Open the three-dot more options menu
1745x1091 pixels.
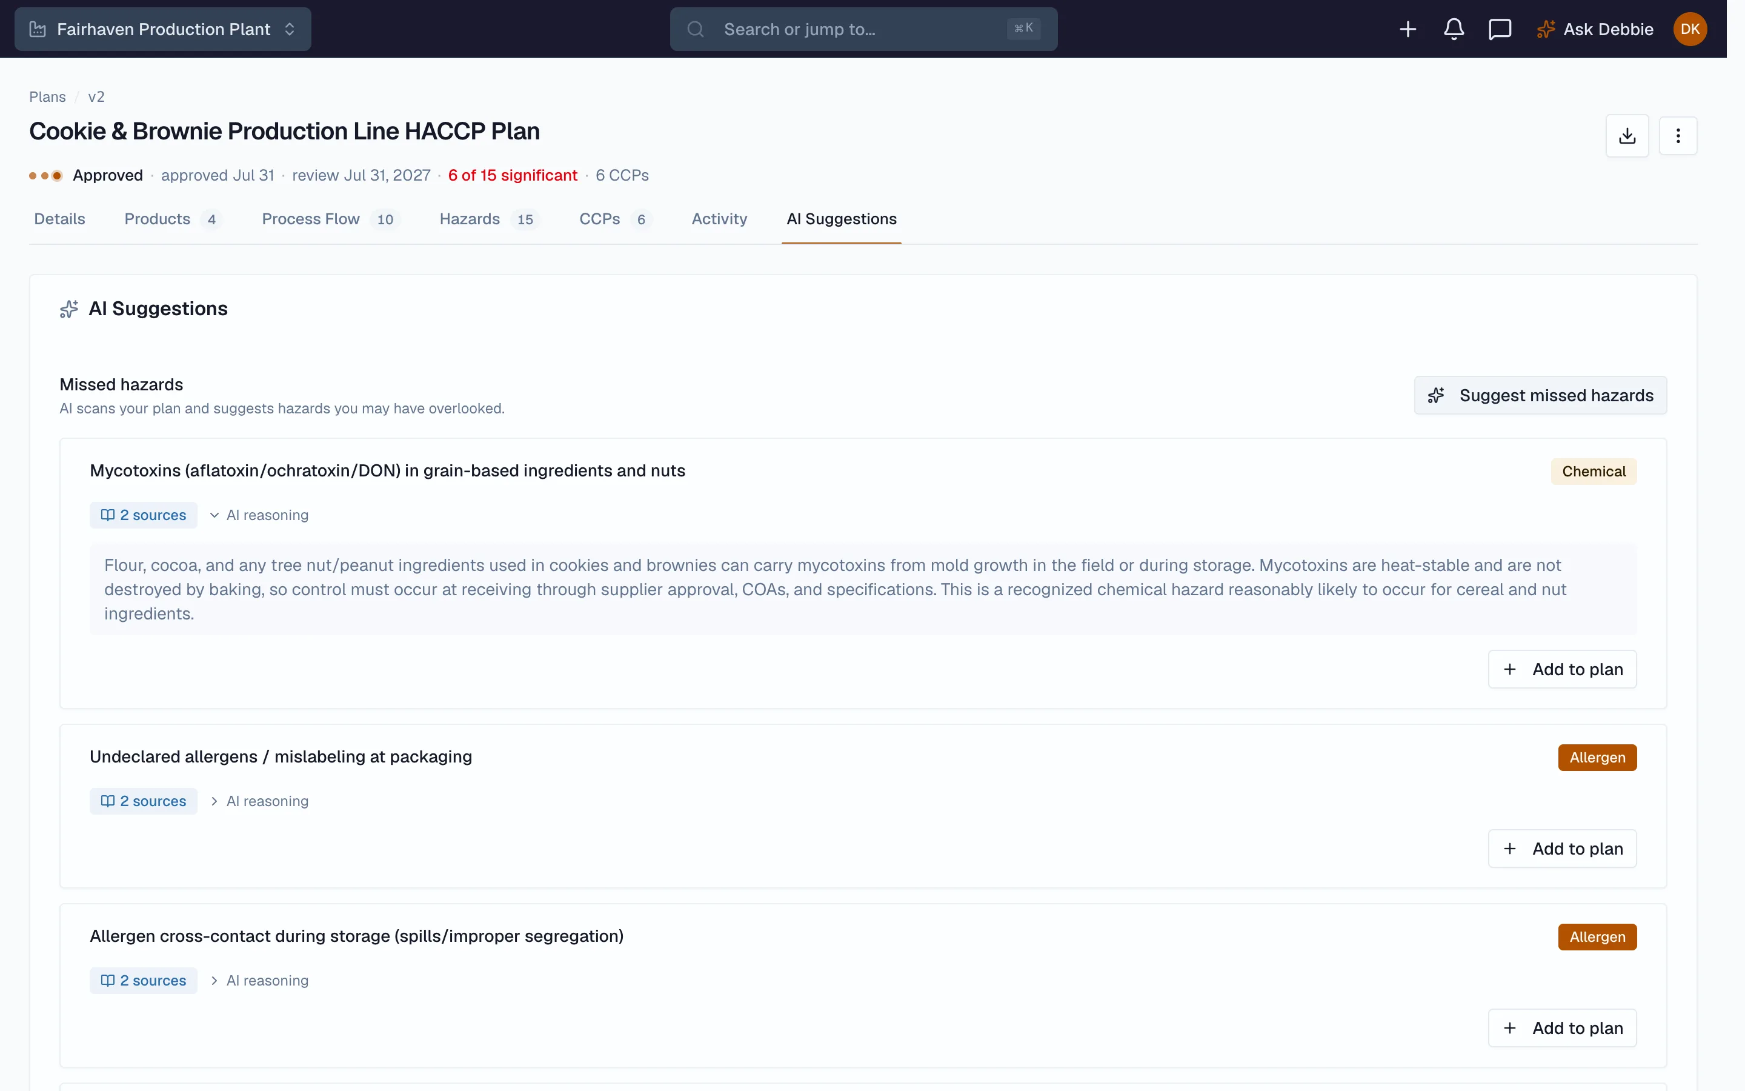pyautogui.click(x=1678, y=136)
